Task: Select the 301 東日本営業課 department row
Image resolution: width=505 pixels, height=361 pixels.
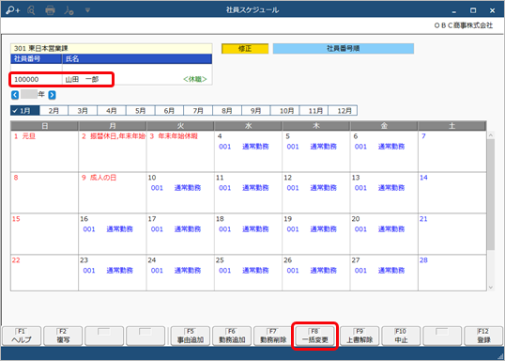Action: point(112,48)
